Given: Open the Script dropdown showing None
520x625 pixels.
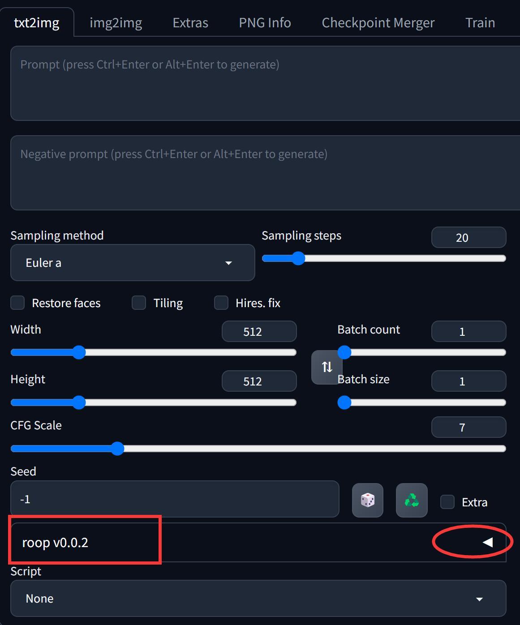Looking at the screenshot, I should coord(258,599).
